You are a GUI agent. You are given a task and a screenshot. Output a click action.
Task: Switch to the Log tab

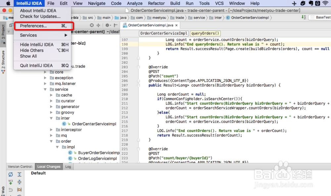pyautogui.click(x=68, y=167)
